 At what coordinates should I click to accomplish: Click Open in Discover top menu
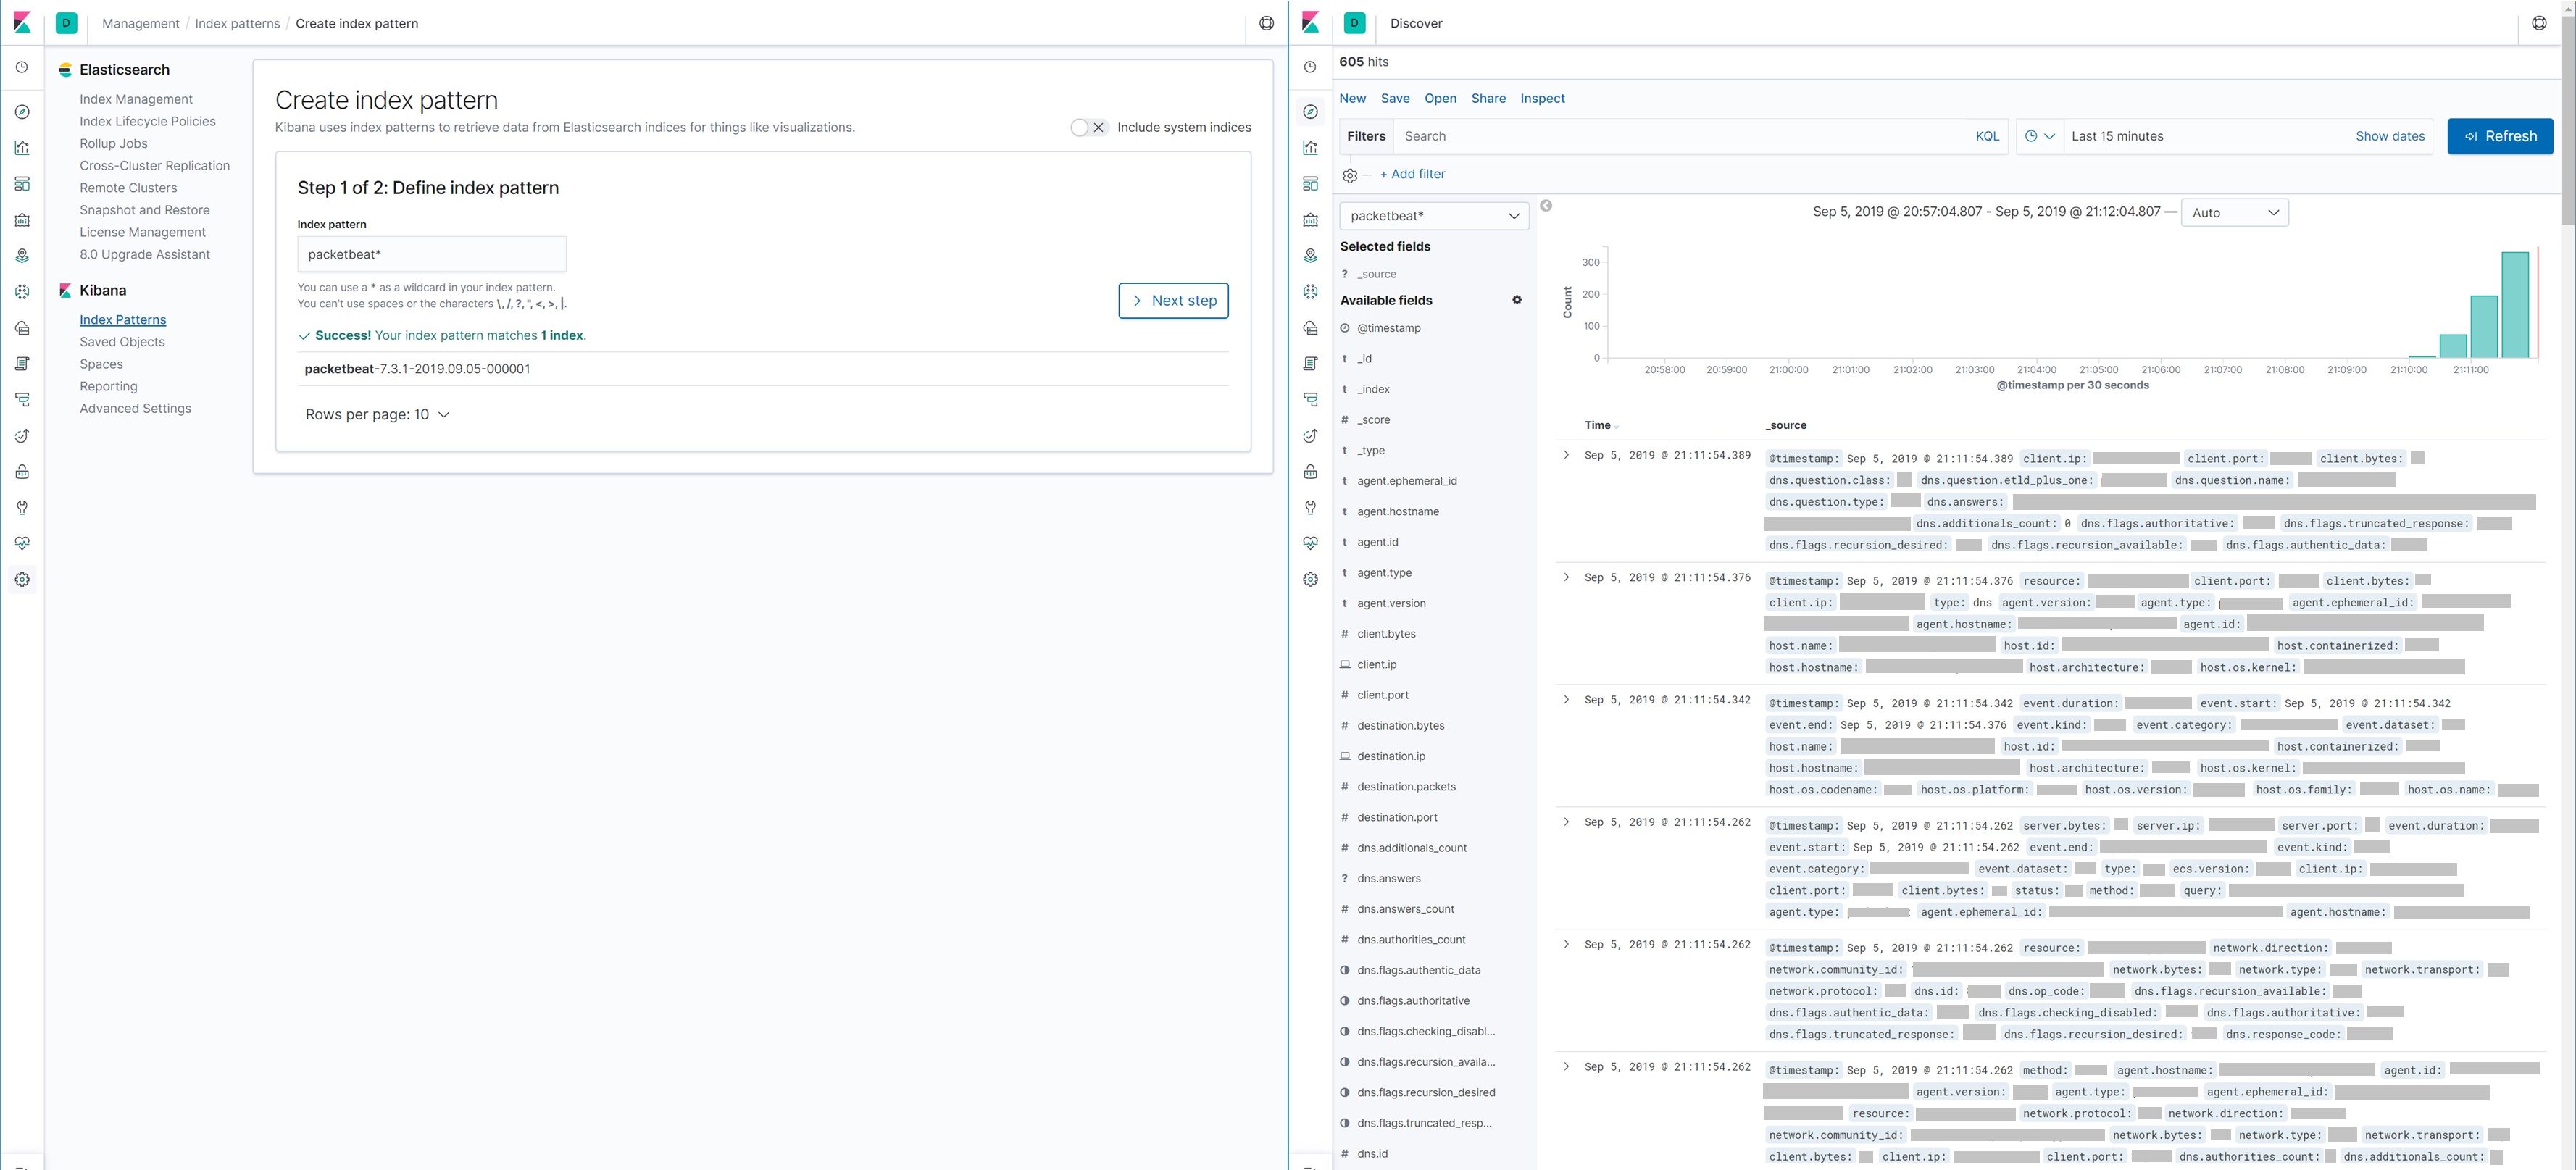click(x=1440, y=98)
